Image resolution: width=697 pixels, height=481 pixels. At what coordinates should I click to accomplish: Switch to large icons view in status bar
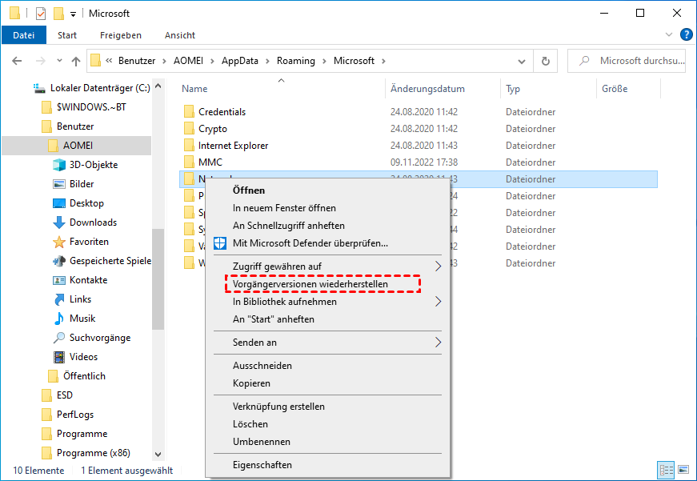coord(683,470)
